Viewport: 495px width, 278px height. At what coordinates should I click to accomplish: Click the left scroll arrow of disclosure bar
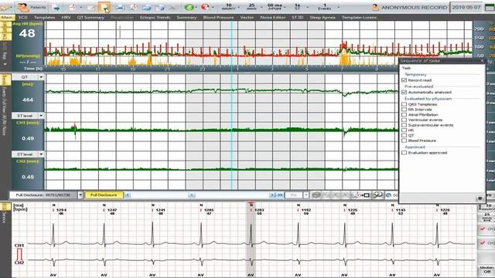(127, 195)
